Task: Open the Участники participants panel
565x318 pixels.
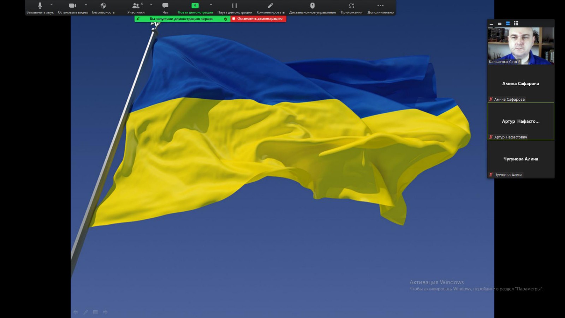Action: (x=136, y=8)
